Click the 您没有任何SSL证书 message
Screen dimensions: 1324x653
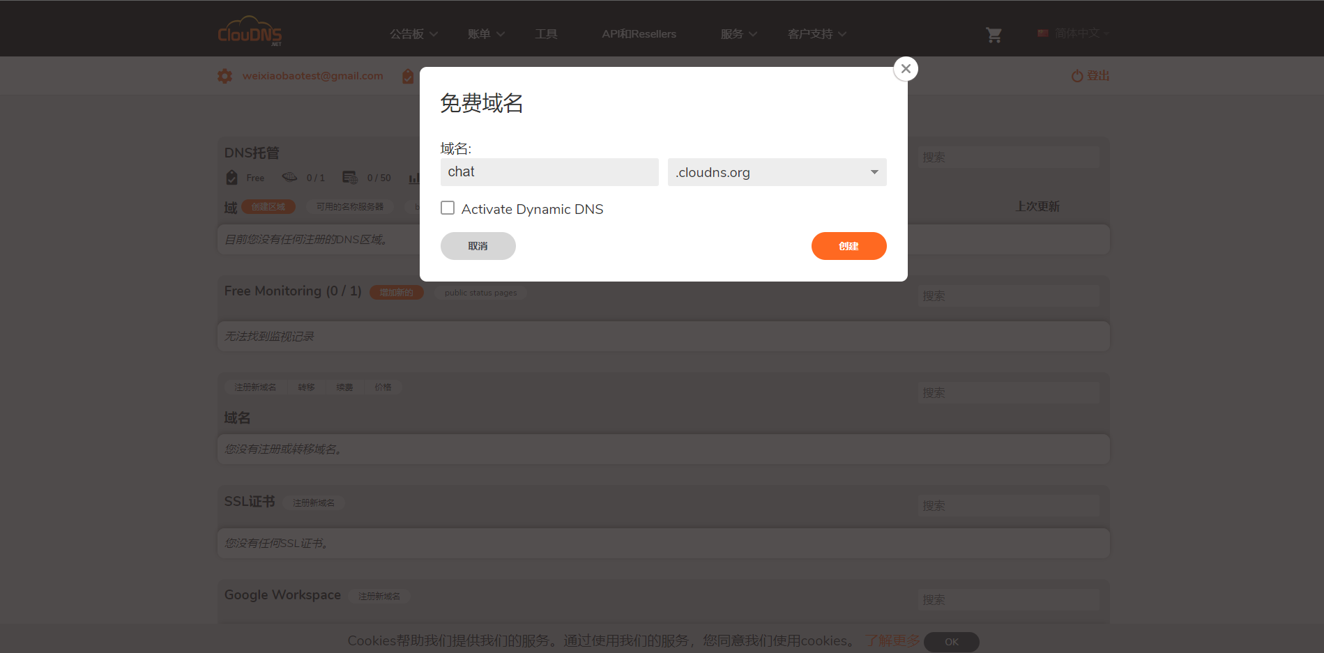coord(276,544)
